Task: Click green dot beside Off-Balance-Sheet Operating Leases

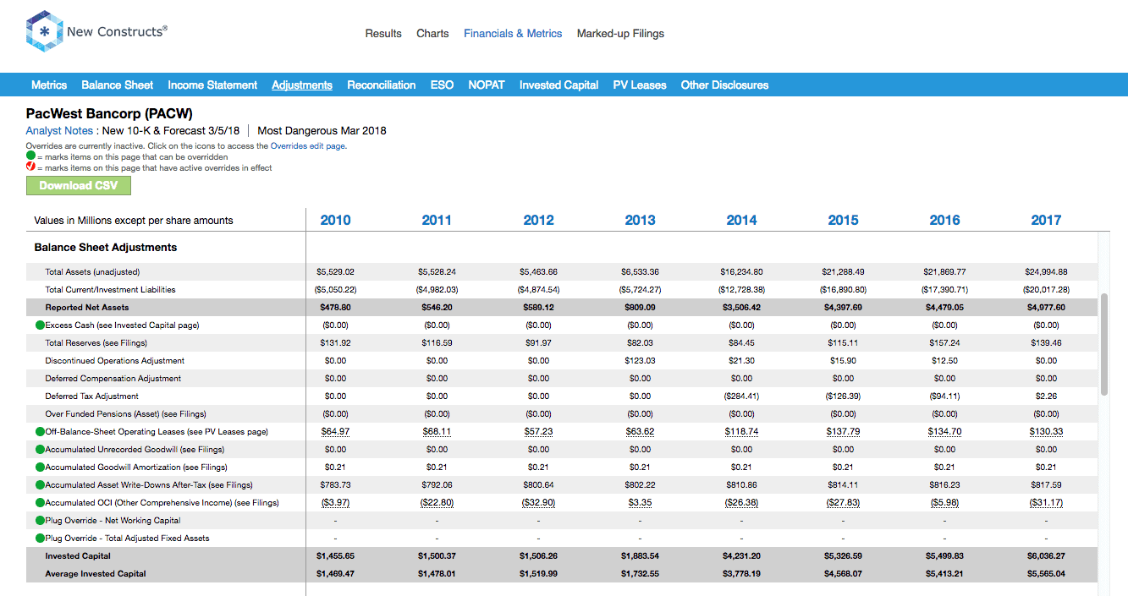Action: coord(40,432)
